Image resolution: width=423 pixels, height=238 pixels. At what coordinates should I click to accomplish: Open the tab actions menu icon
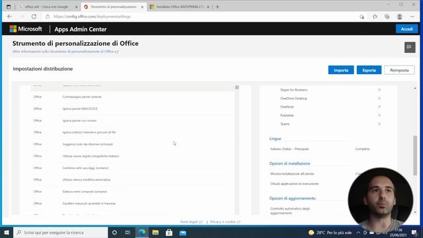coord(9,7)
